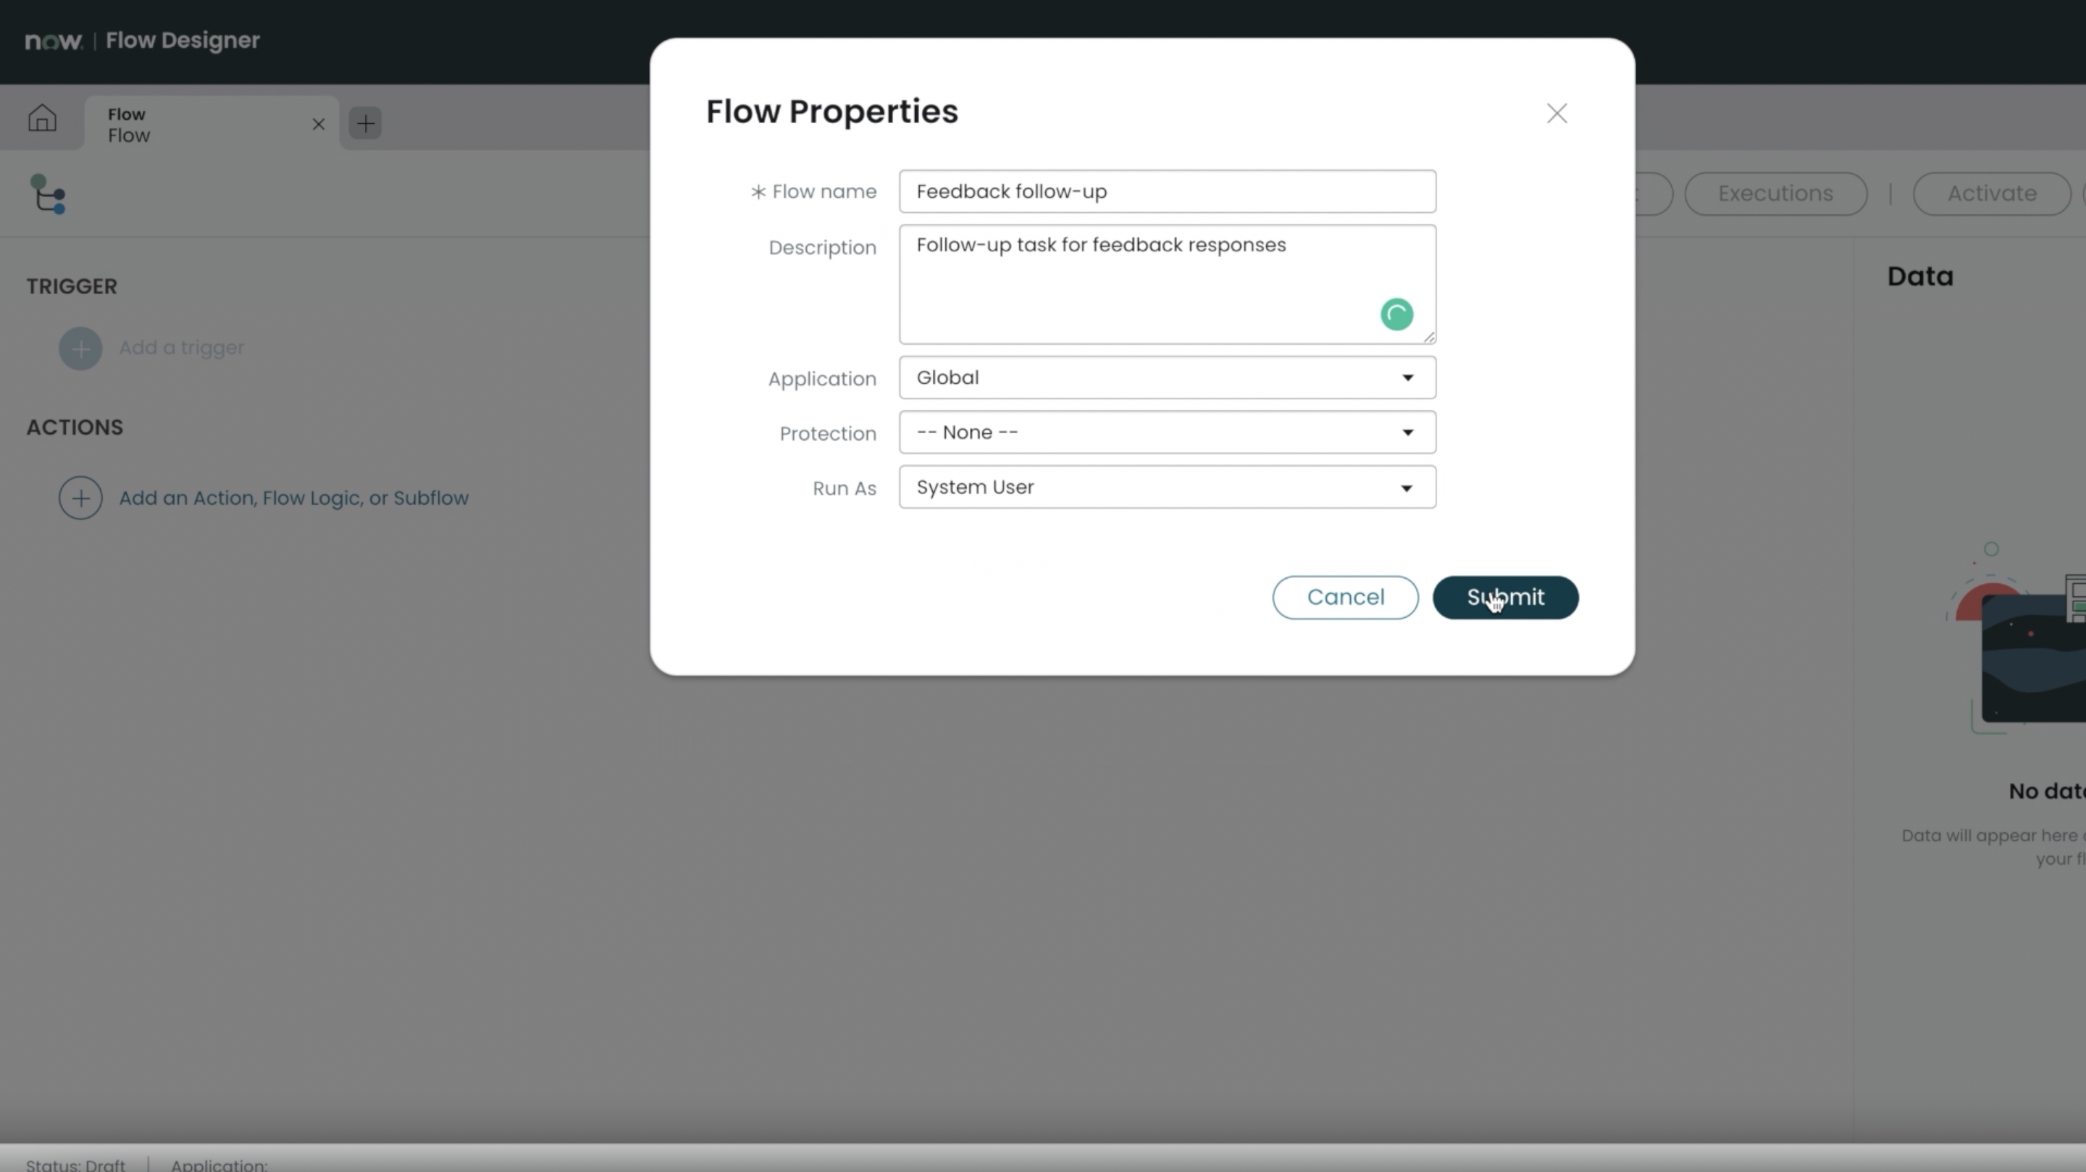The image size is (2086, 1172).
Task: Open a new tab with the plus icon
Action: click(x=365, y=123)
